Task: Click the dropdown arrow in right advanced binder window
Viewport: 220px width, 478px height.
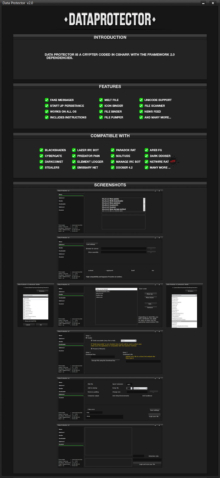Action: click(196, 295)
